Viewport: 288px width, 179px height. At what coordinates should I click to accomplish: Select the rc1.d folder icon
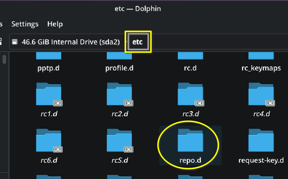coord(49,94)
